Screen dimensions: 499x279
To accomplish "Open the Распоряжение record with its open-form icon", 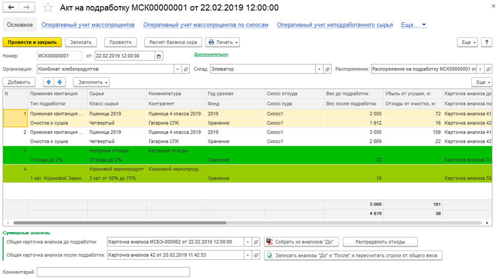I will click(x=488, y=69).
